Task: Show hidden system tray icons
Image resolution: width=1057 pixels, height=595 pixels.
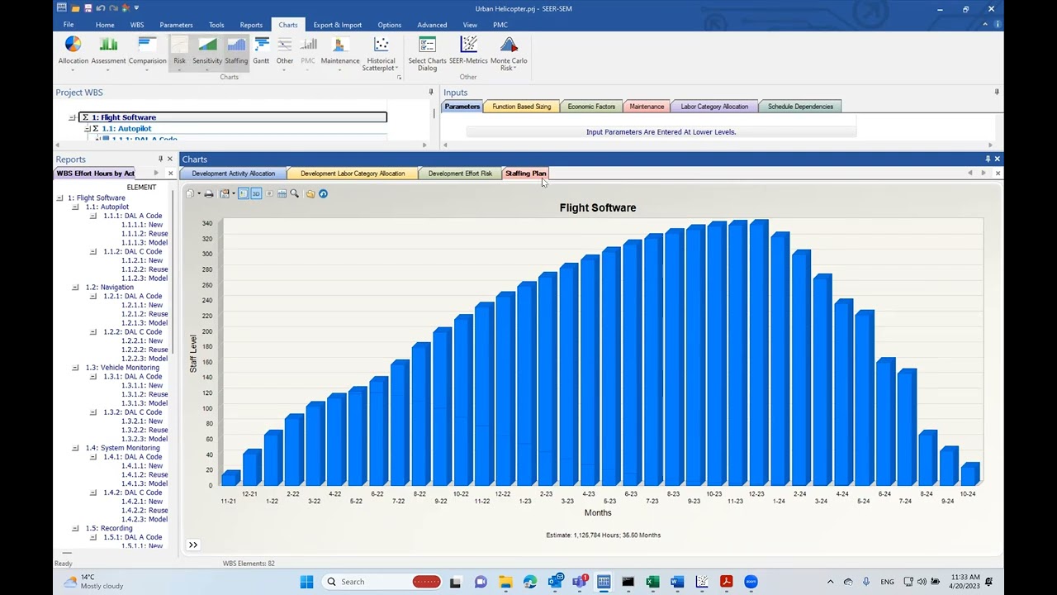Action: (x=830, y=582)
